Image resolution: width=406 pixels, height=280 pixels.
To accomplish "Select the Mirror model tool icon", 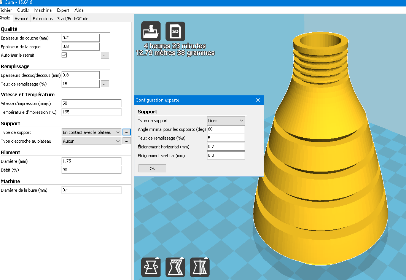I will pyautogui.click(x=200, y=267).
